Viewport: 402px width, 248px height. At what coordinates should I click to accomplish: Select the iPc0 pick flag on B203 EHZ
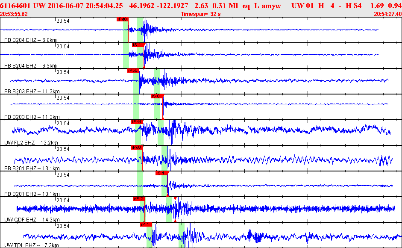coord(133,71)
